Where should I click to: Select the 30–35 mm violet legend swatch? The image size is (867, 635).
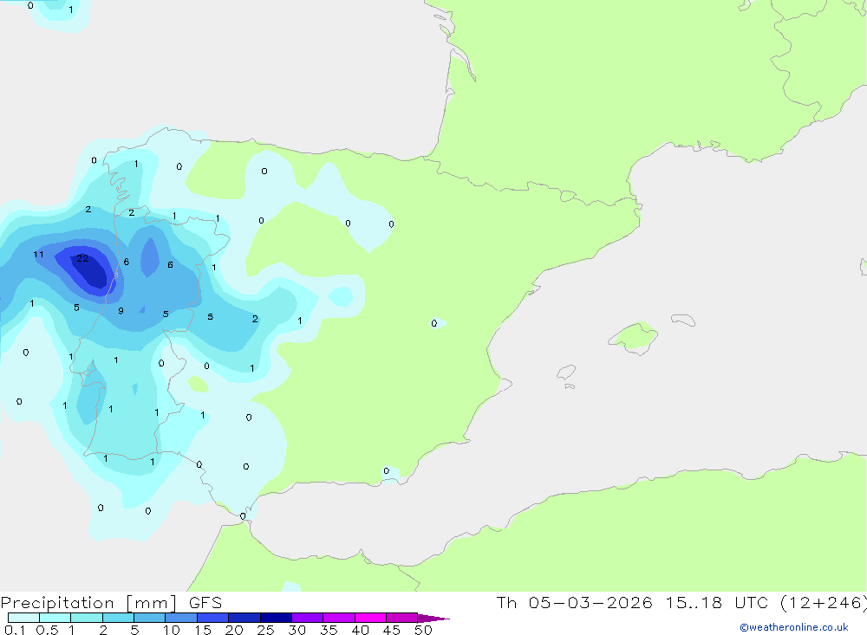click(x=307, y=618)
